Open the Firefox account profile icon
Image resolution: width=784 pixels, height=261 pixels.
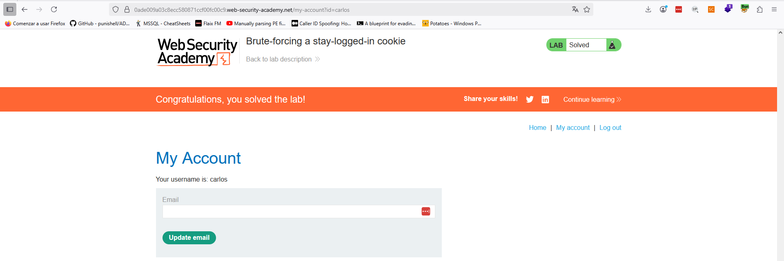[x=663, y=9]
